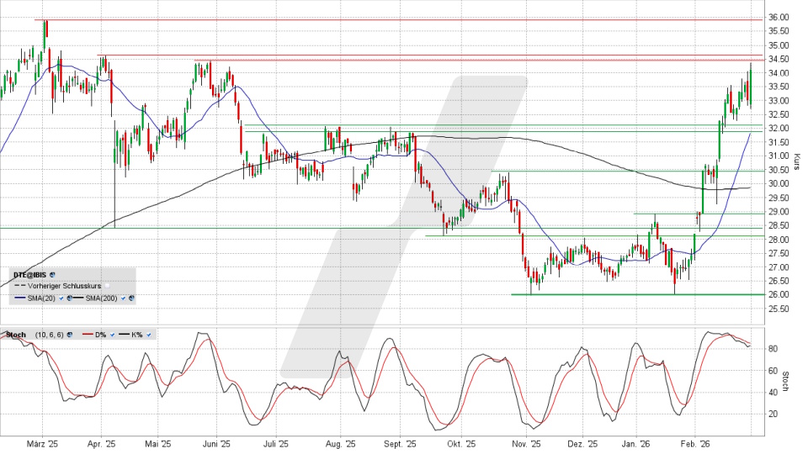Click the globe icon next to DTE@IBIS
The image size is (808, 454).
pos(52,275)
